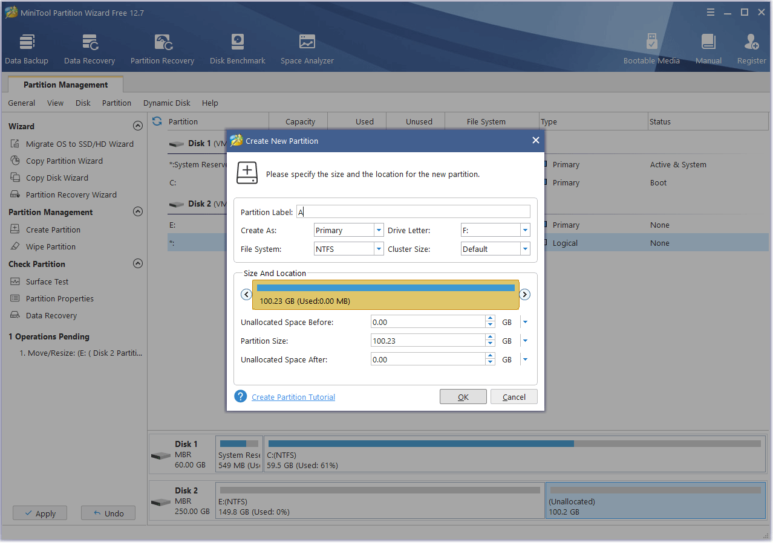
Task: Click the help question mark in the dialog
Action: click(240, 396)
